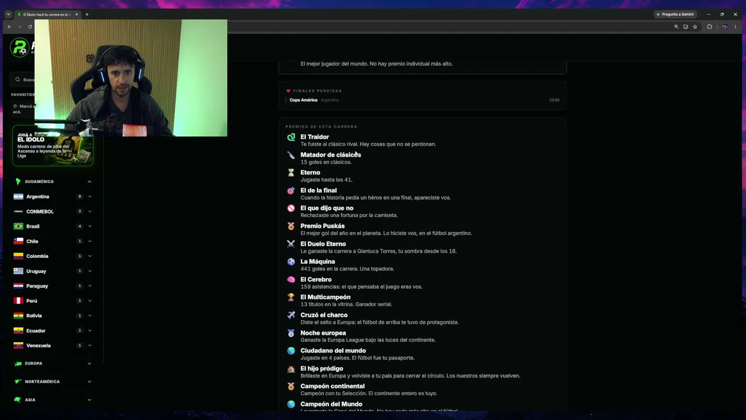Screen dimensions: 746x420
Task: Click the El Traidor award icon
Action: click(x=291, y=137)
